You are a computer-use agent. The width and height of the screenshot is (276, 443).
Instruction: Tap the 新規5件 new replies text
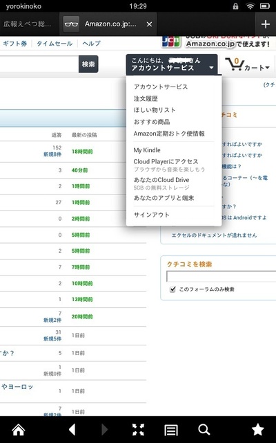pyautogui.click(x=52, y=338)
